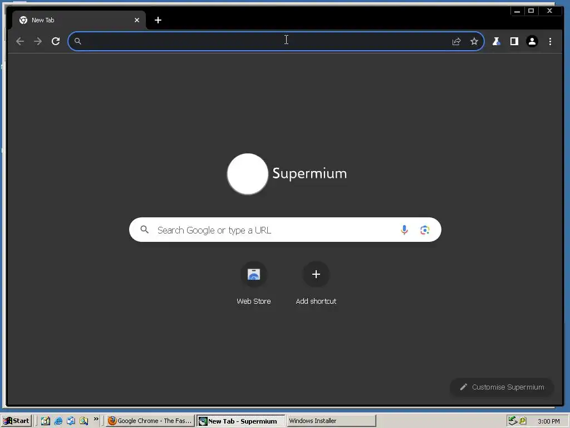Reload the current page
The image size is (570, 428).
tap(56, 41)
